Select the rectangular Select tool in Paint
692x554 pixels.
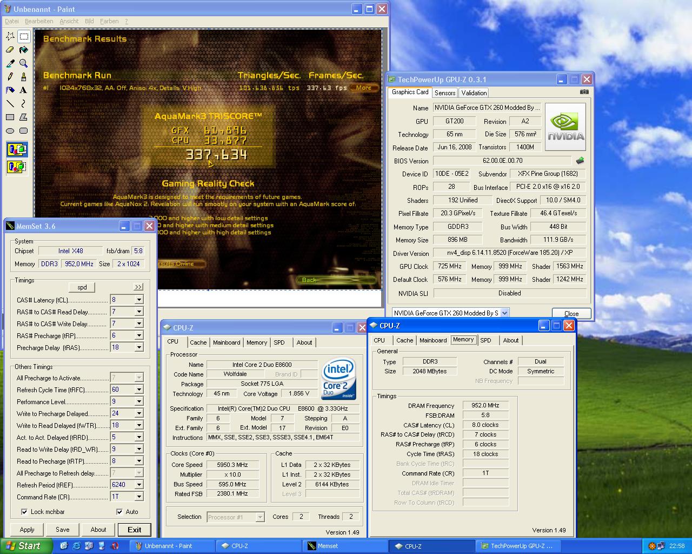pos(24,37)
